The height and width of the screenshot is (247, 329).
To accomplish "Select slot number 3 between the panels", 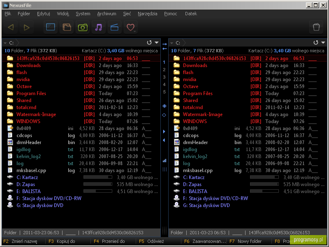I will [164, 77].
